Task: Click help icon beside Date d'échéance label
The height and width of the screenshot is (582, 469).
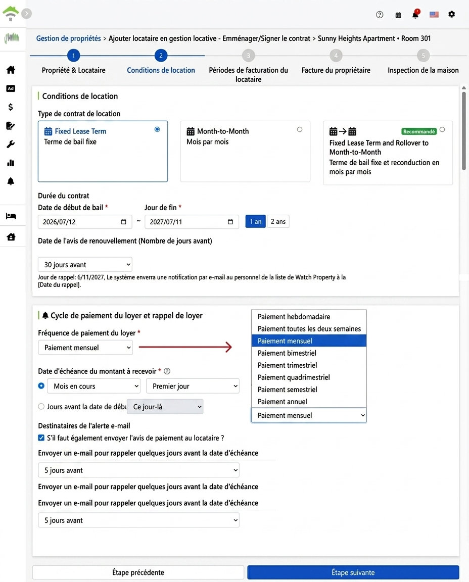Action: (x=167, y=371)
